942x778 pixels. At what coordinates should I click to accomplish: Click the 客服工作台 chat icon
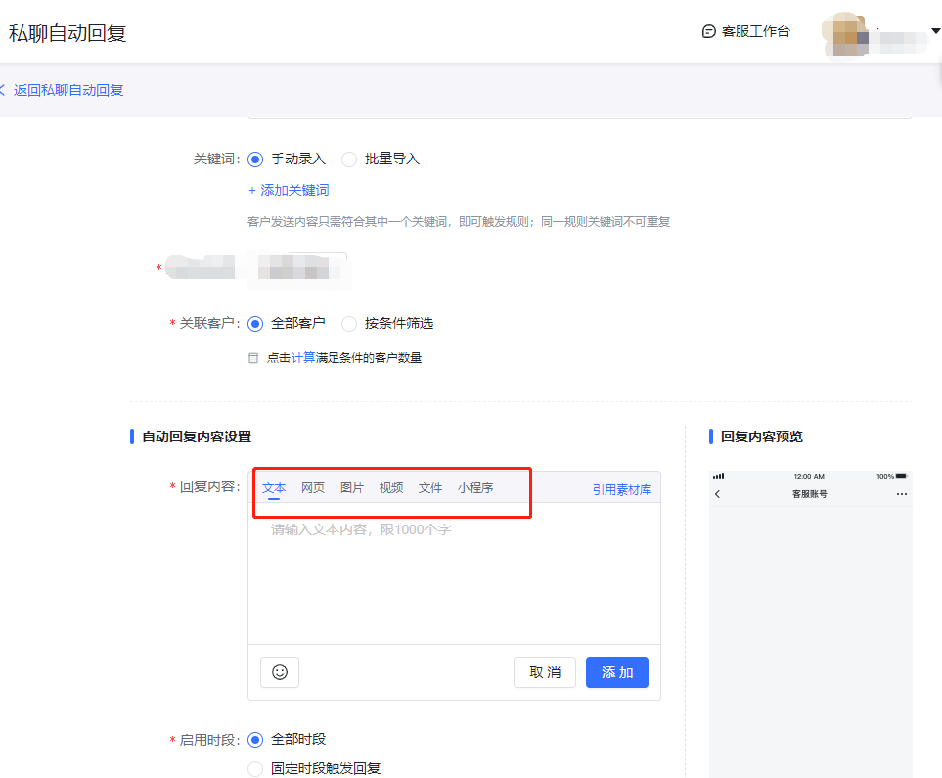point(709,31)
